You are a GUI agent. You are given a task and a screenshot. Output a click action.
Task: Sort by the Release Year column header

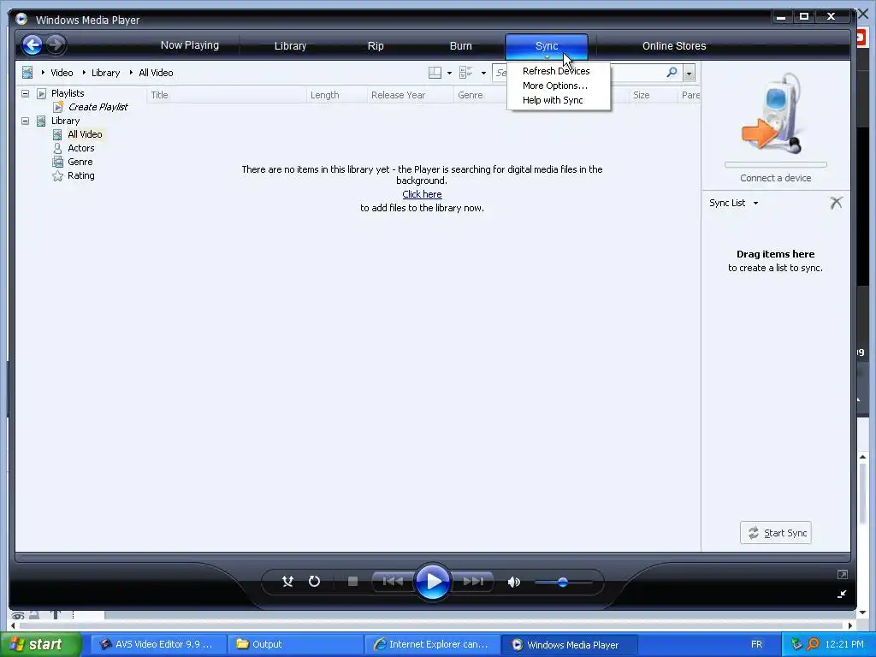(410, 95)
